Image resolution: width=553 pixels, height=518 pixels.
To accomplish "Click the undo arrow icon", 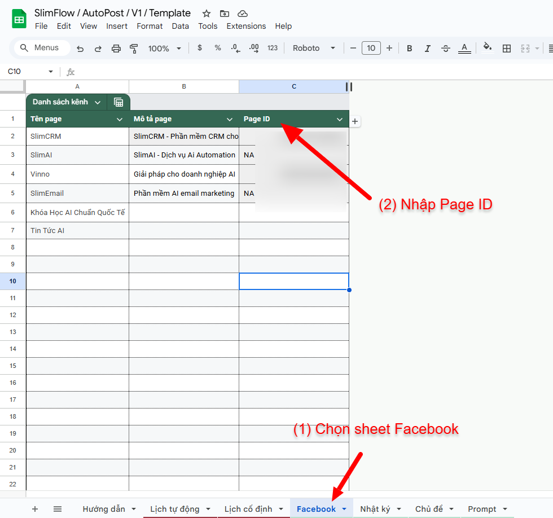I will point(80,49).
